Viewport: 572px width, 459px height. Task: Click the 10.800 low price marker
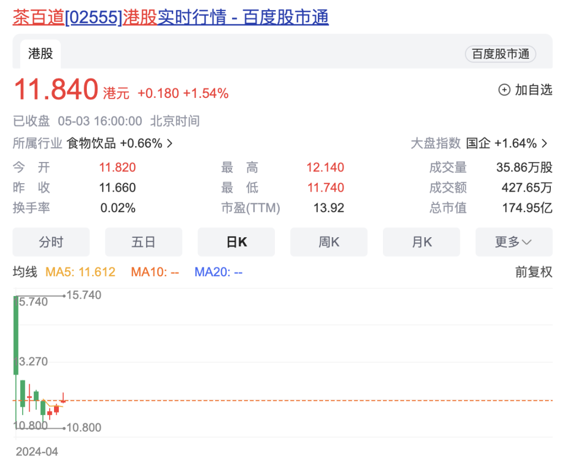pyautogui.click(x=84, y=427)
